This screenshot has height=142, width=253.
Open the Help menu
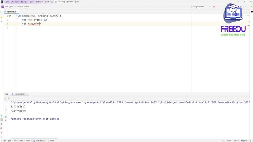77,2
